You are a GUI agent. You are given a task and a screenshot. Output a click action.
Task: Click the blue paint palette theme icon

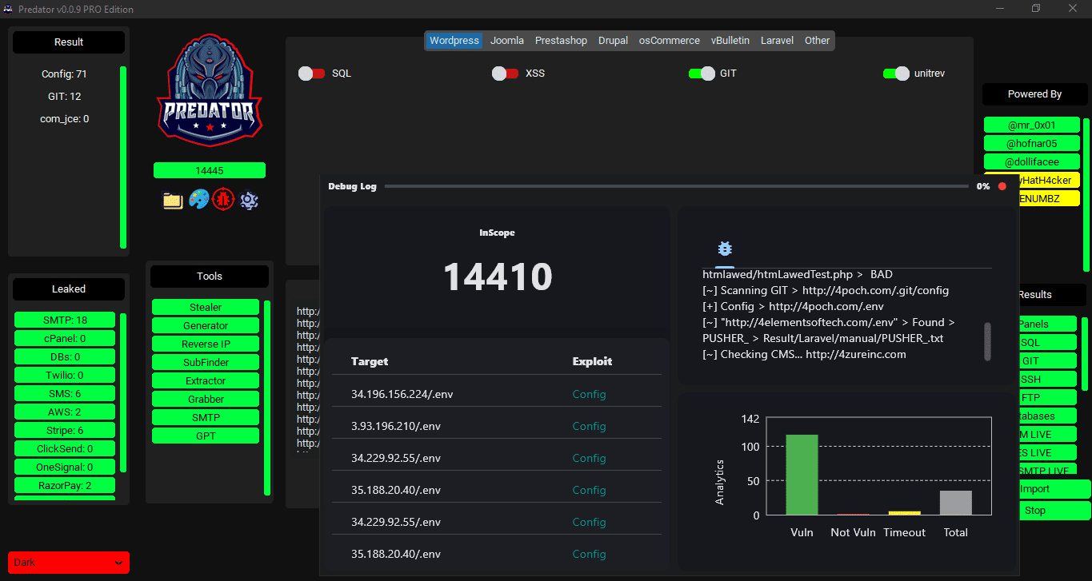198,200
